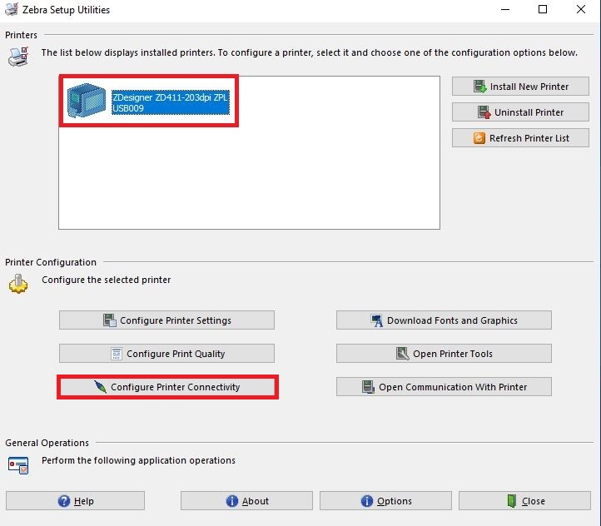The height and width of the screenshot is (526, 601).
Task: Open the Options dialog
Action: click(x=385, y=501)
